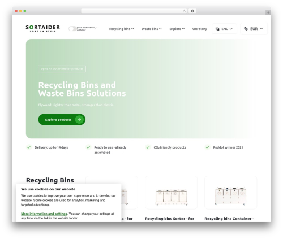
Task: Open the Explore menu
Action: (x=177, y=29)
